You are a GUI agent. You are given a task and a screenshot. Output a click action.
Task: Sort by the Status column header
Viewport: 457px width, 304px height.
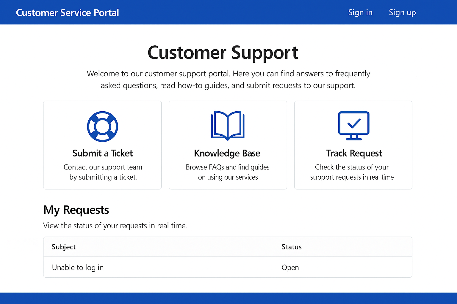point(292,247)
